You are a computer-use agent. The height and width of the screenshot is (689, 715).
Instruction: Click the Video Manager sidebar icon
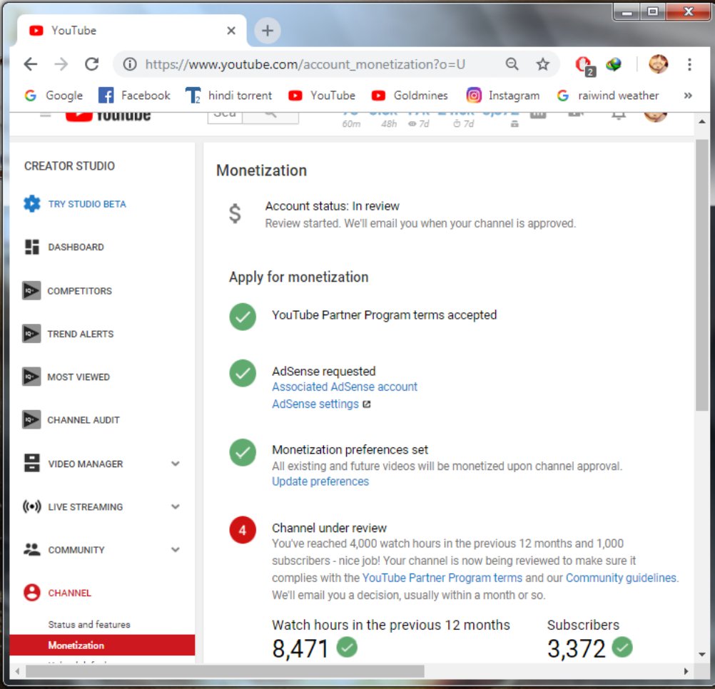pyautogui.click(x=32, y=463)
